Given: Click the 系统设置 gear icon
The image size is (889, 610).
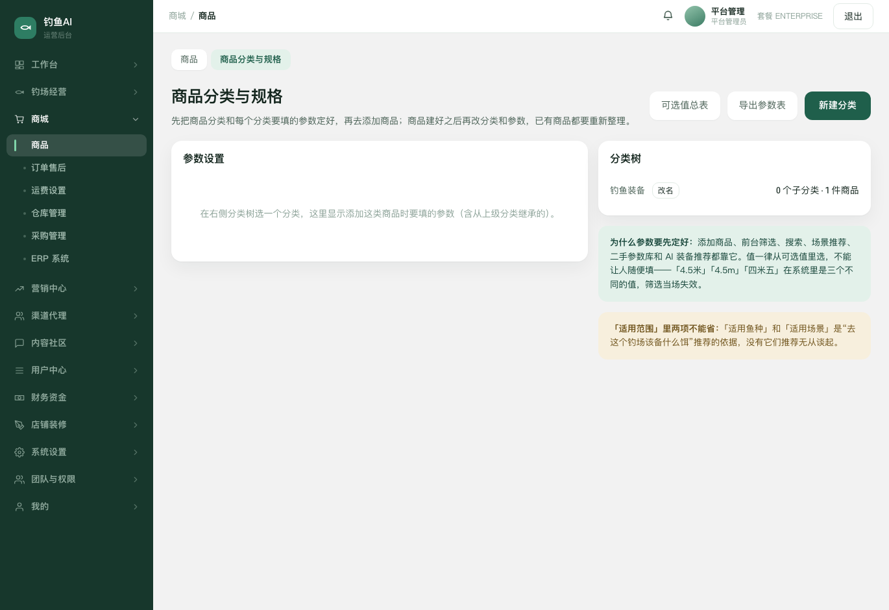Looking at the screenshot, I should tap(19, 452).
